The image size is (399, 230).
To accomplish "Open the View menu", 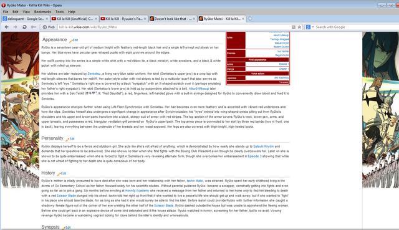I will [26, 12].
